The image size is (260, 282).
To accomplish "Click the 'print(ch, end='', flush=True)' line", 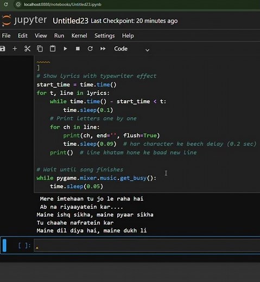I will click(111, 136).
